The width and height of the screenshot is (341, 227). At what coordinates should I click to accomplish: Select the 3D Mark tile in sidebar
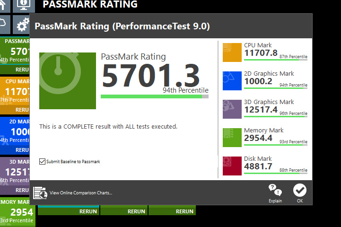coord(15,171)
